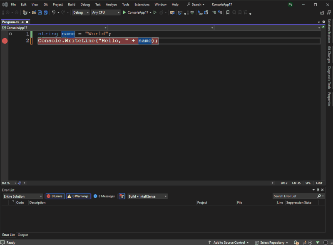
Task: Toggle the 0 Errors filter
Action: (55, 196)
